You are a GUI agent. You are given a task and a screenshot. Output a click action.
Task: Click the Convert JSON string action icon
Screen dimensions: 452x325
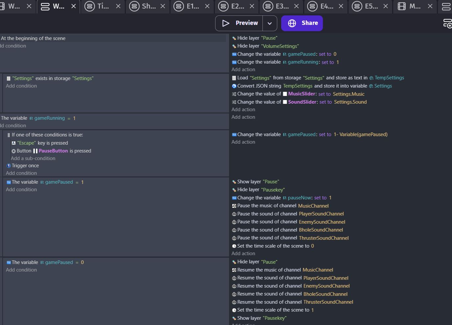(234, 86)
